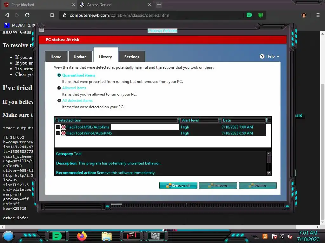Click the browser address bar URL field
Viewport: 325px width, 243px height.
153,15
